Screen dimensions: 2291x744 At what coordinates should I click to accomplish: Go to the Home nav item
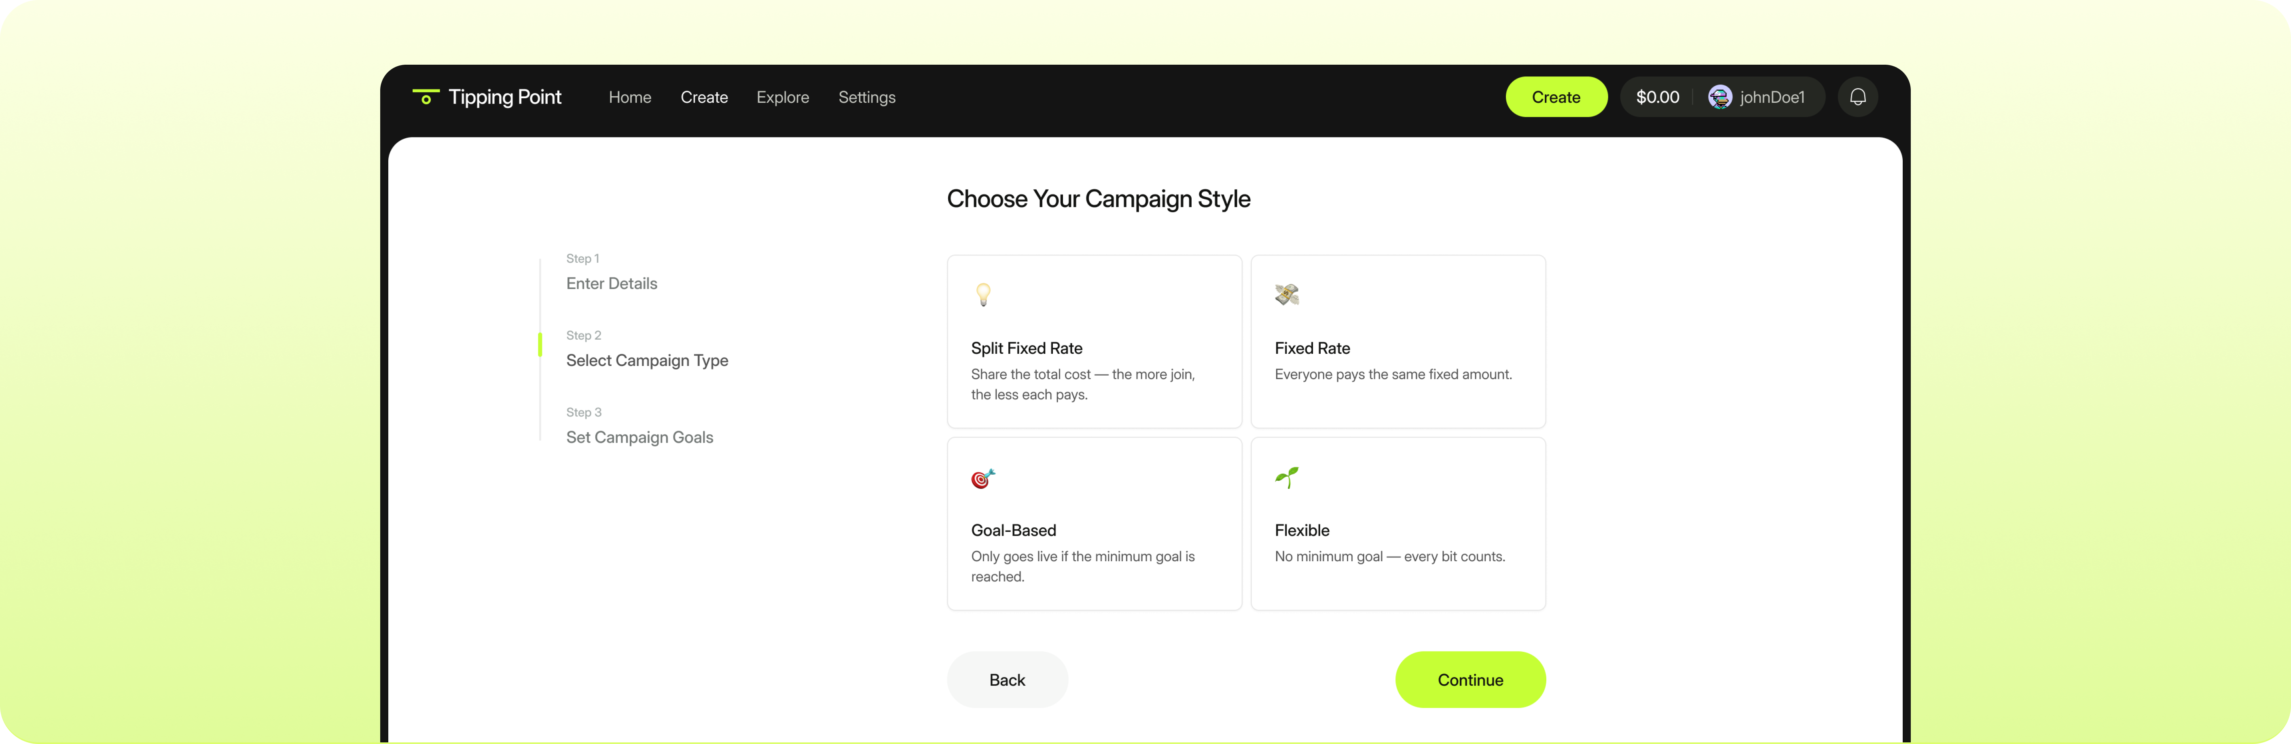(630, 98)
